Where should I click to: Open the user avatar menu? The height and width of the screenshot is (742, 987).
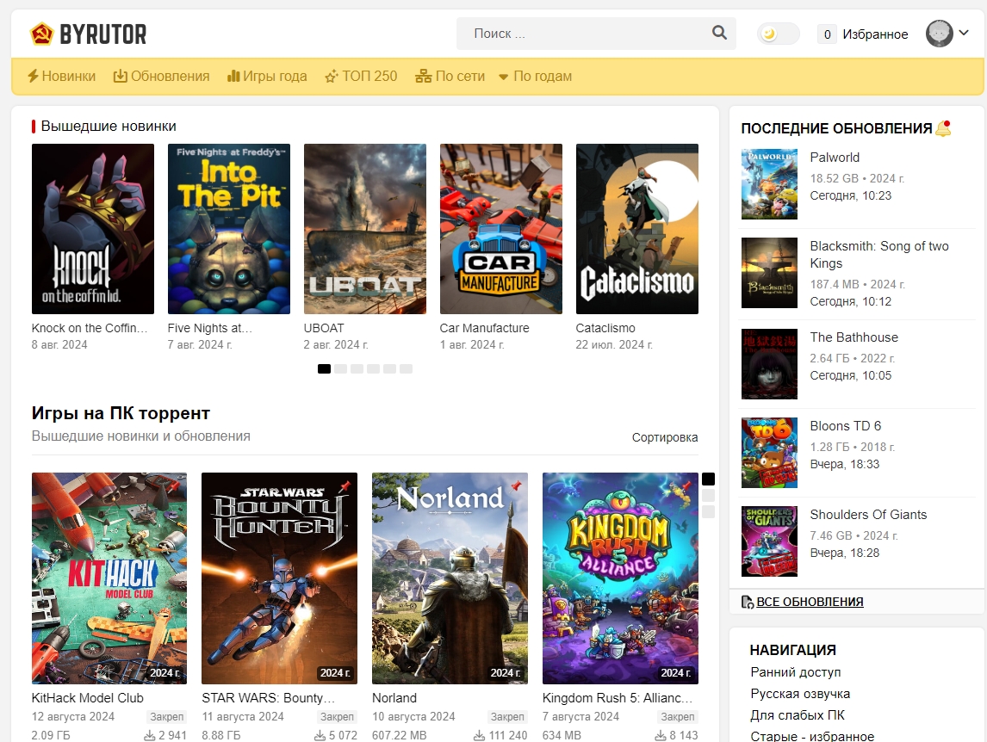(939, 34)
